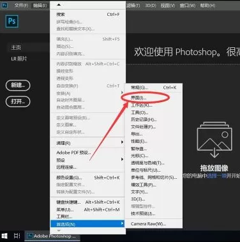Click the 打开... button
Image resolution: width=240 pixels, height=242 pixels.
tap(18, 102)
